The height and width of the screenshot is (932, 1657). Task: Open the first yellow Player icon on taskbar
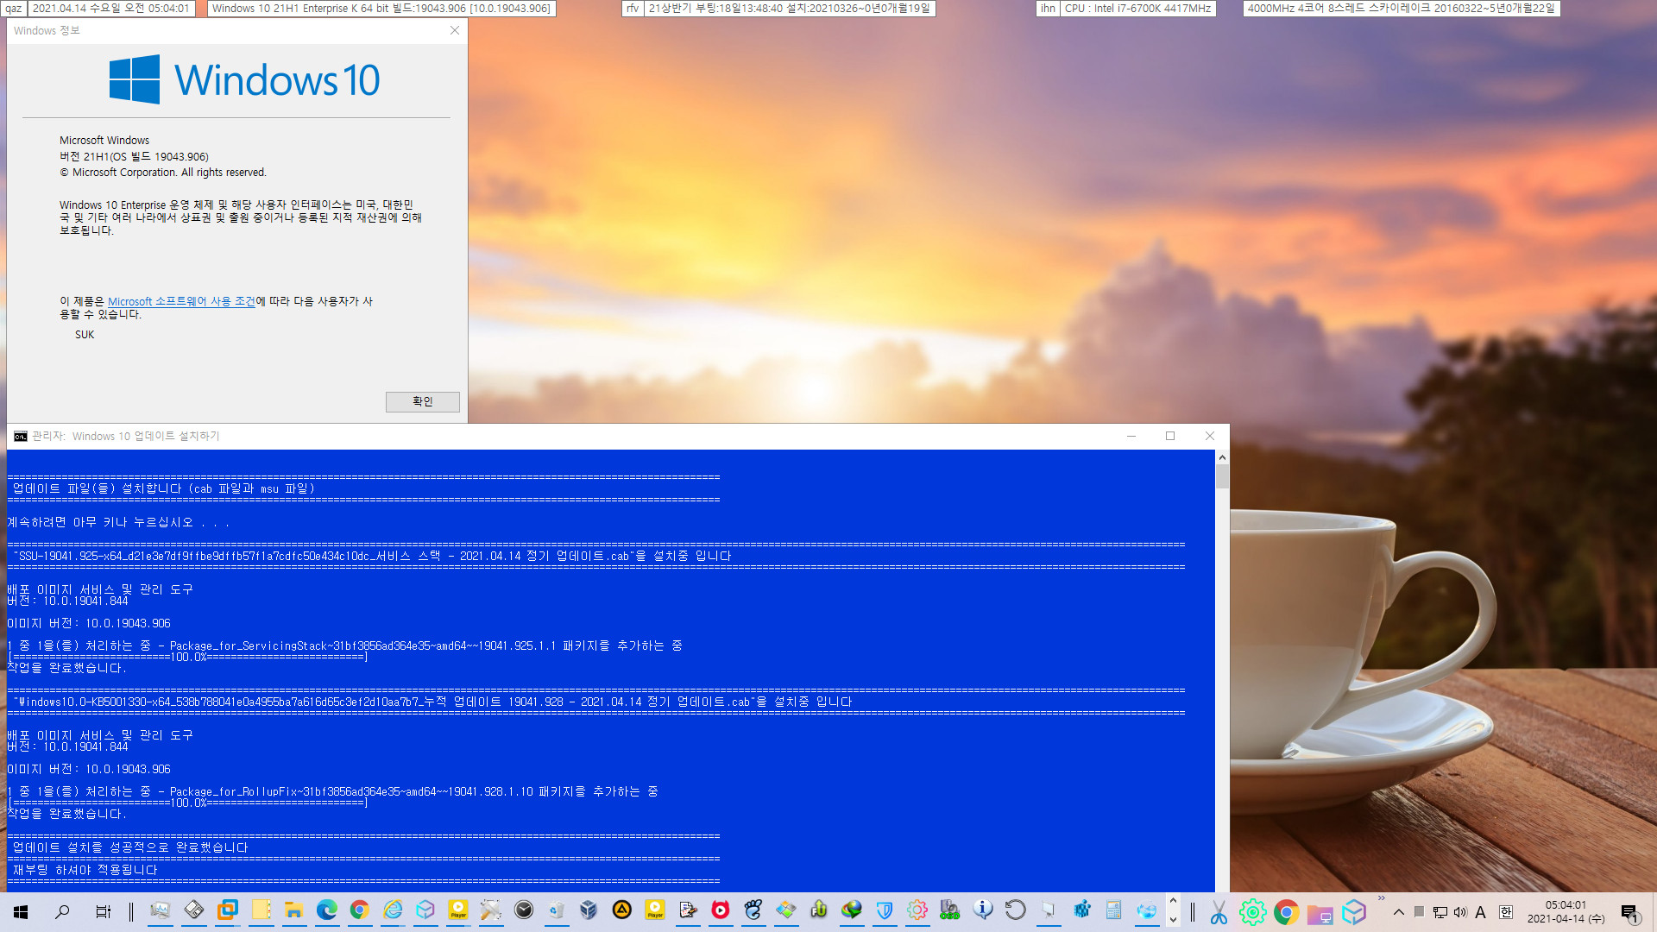tap(457, 910)
